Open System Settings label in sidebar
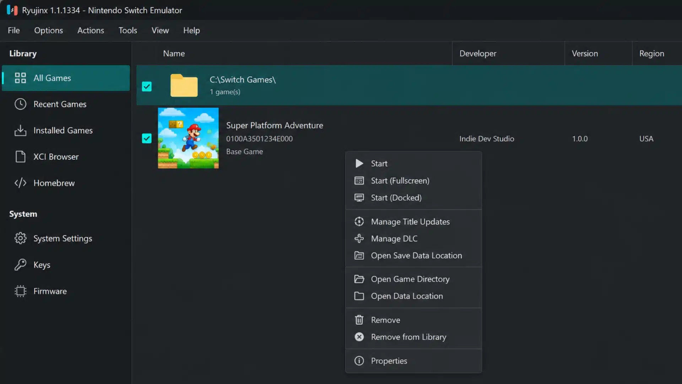 coord(63,238)
